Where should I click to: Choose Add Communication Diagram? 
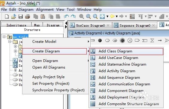[126, 84]
